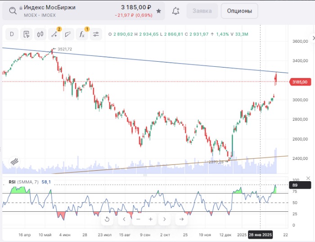The height and width of the screenshot is (242, 315).
Task: Reset the chart view
Action: point(107,219)
